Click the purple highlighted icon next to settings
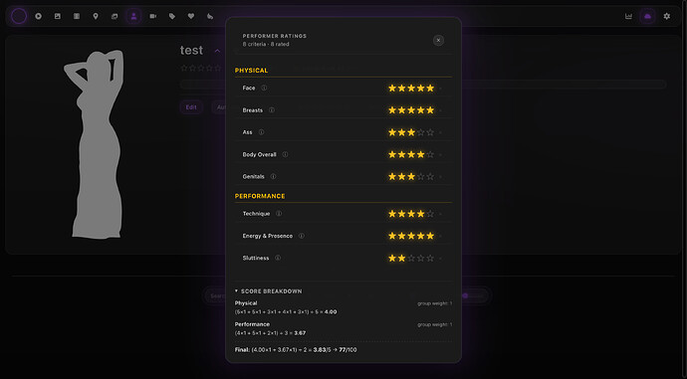 647,16
